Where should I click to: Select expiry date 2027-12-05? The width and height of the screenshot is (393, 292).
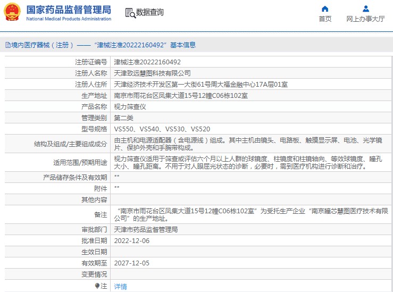pos(132,263)
